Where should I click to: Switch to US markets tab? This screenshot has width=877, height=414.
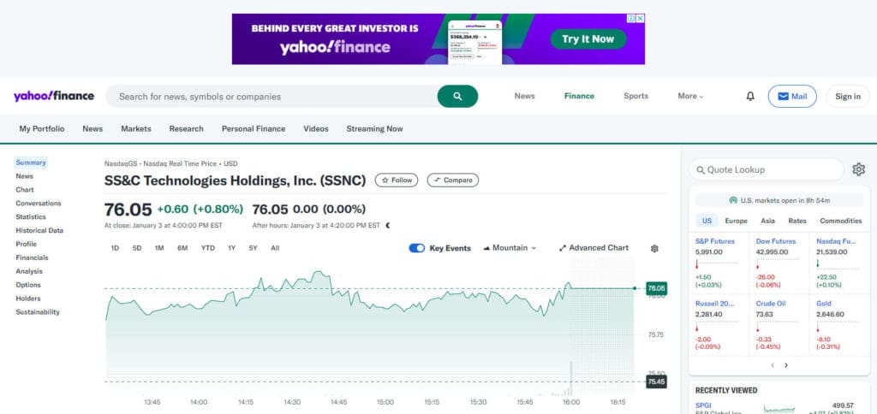707,221
